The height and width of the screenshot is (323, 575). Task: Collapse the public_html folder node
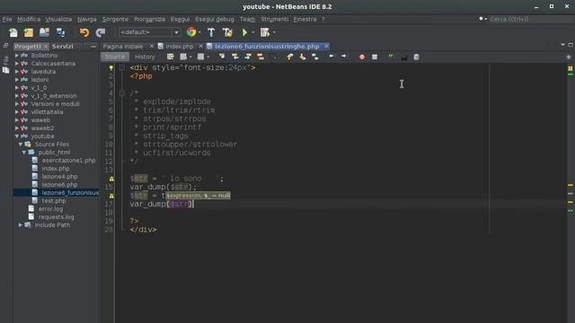[24, 152]
